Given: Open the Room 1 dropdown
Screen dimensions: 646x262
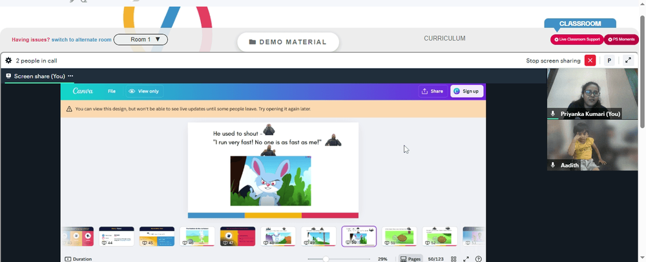Looking at the screenshot, I should [140, 39].
